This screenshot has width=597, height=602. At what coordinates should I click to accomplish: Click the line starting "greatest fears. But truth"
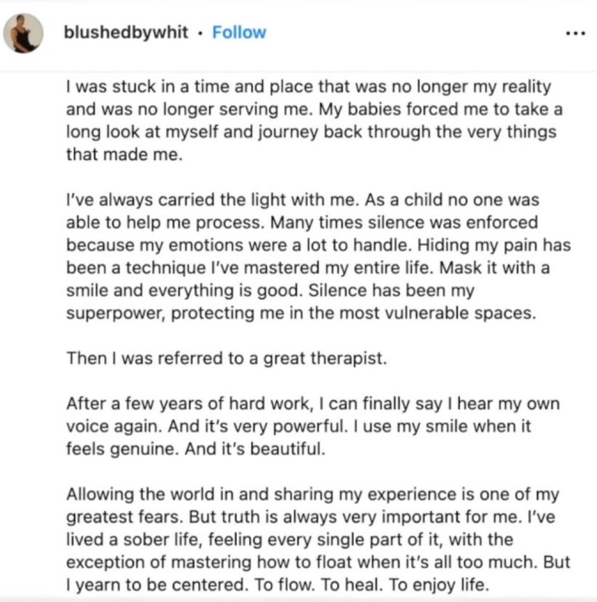pyautogui.click(x=310, y=517)
